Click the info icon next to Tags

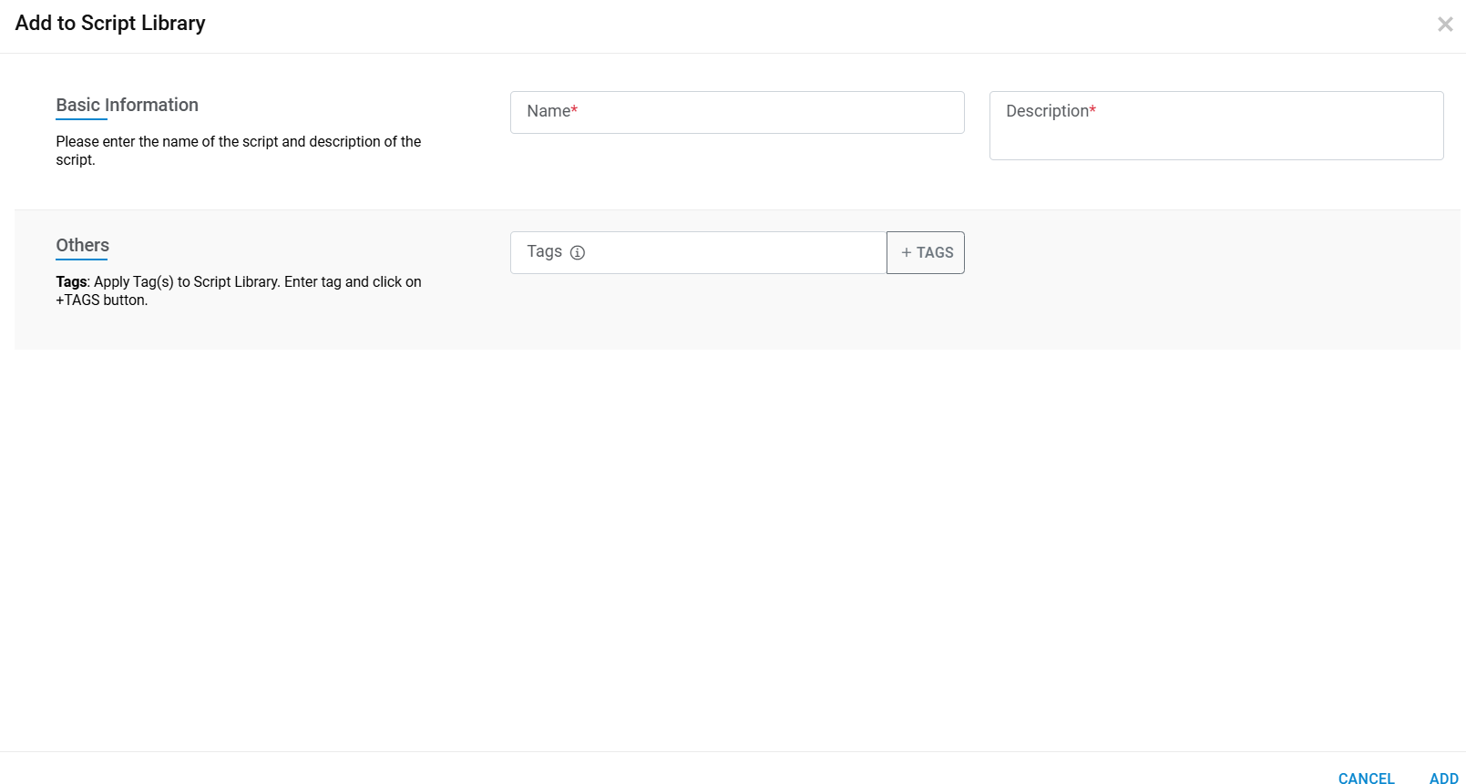578,252
